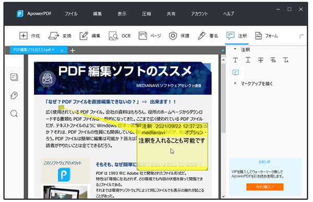Open the 表示 menu
Viewport: 313px width, 202px height.
coord(122,14)
